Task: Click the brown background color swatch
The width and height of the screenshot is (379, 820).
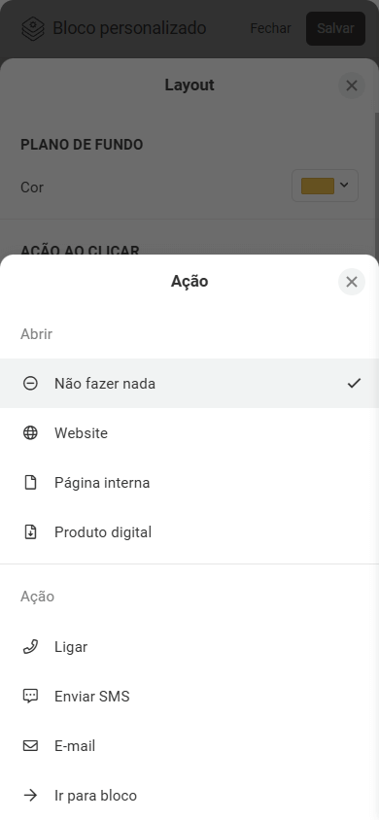Action: coord(318,186)
